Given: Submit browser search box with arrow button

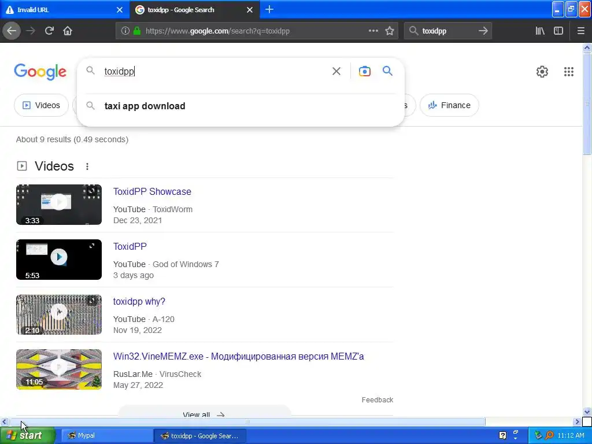Looking at the screenshot, I should 483,31.
